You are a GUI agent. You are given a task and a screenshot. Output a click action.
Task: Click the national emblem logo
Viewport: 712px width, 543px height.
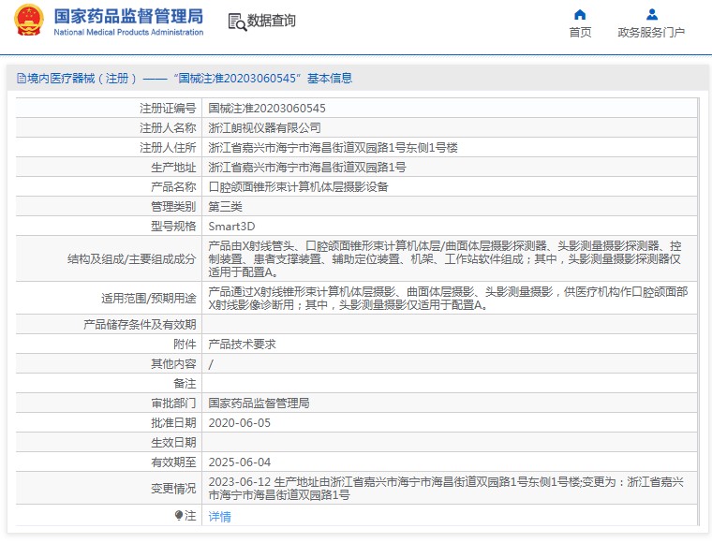pyautogui.click(x=28, y=21)
